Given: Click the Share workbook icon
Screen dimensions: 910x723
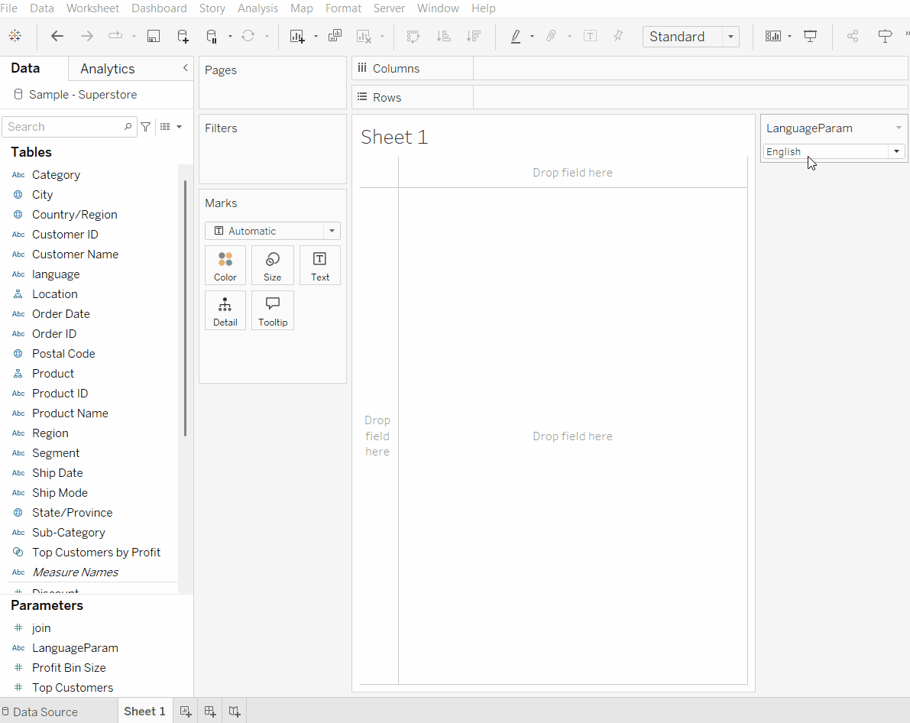Looking at the screenshot, I should 853,36.
